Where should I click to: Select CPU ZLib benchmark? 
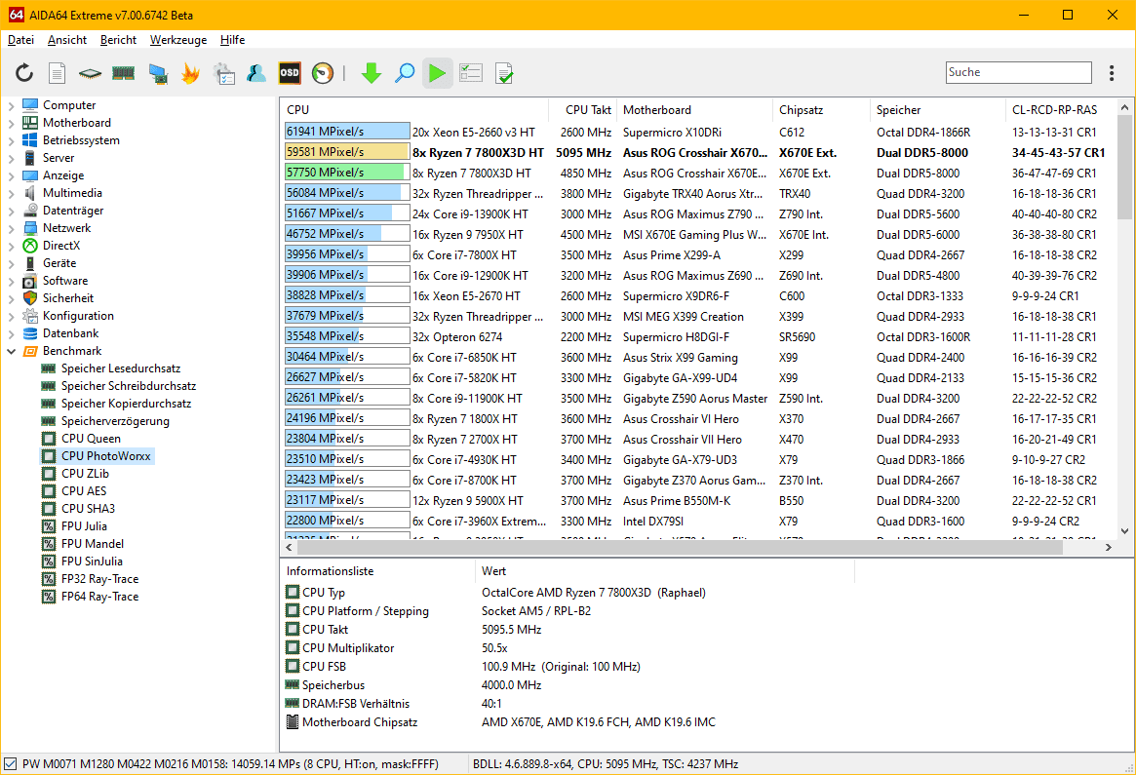[x=85, y=473]
